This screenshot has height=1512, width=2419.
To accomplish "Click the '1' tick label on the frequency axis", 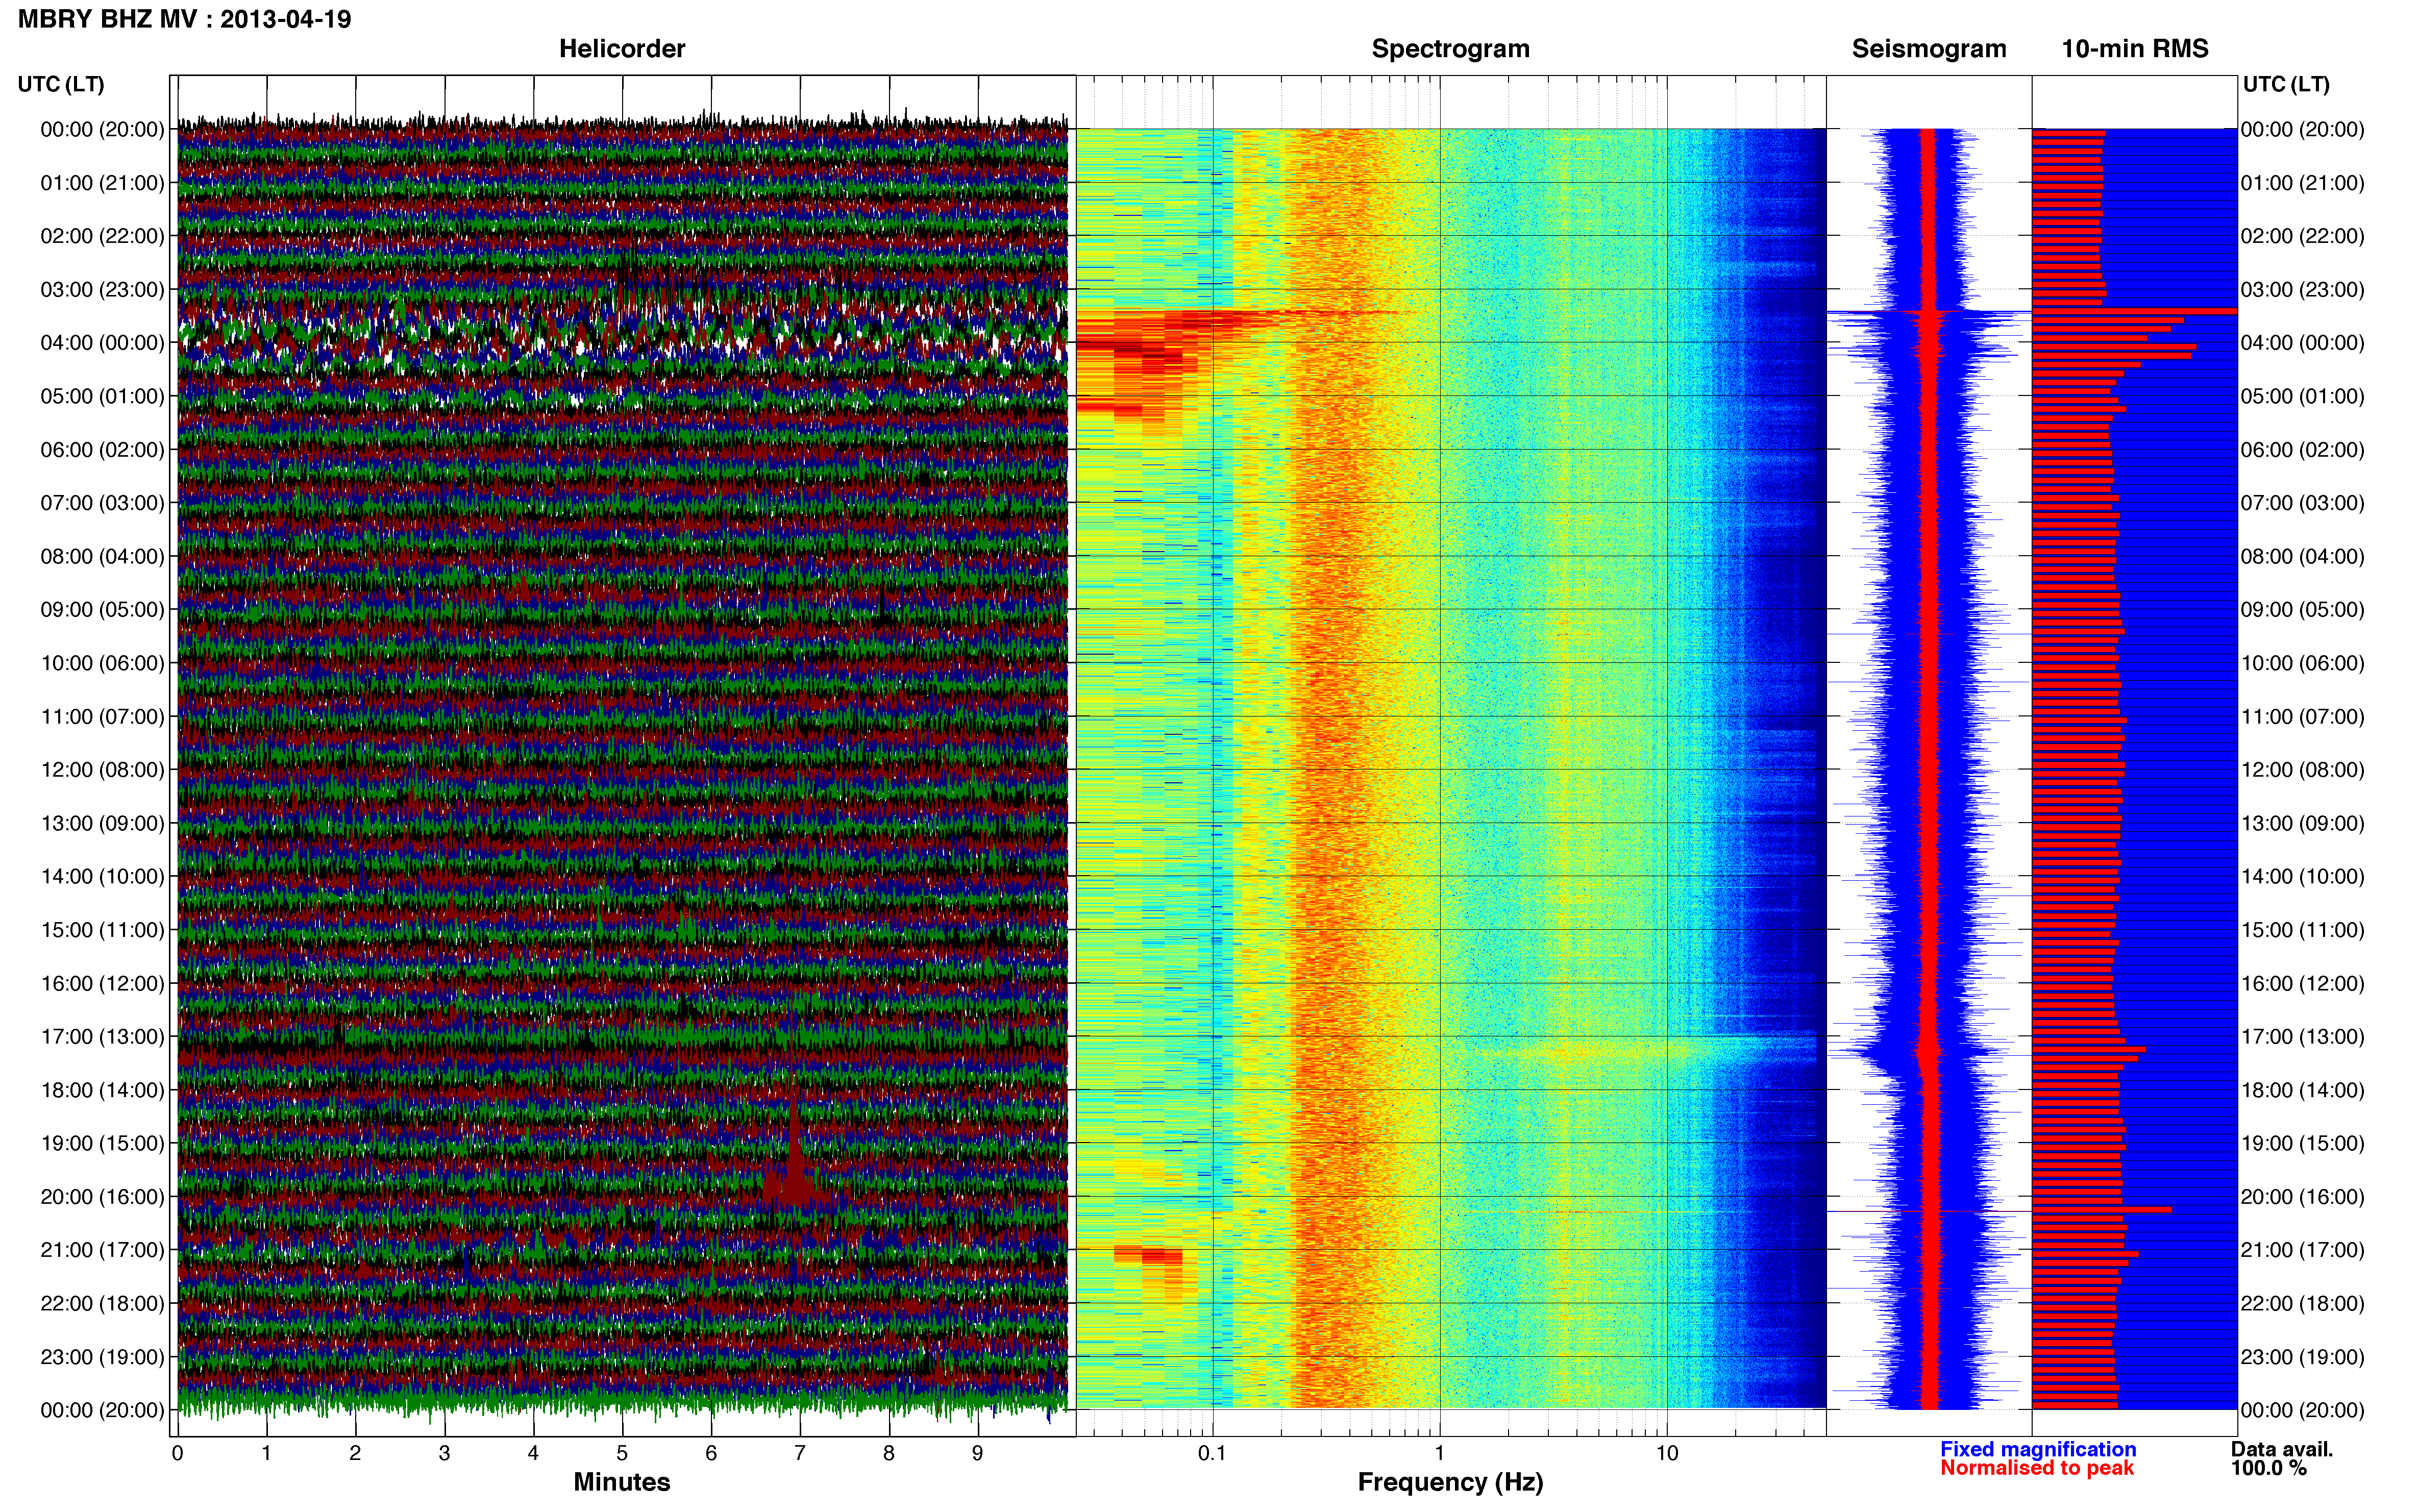I will tap(1440, 1453).
